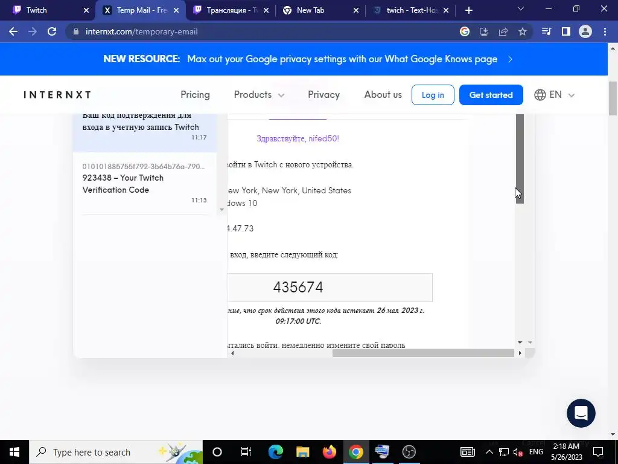
Task: Open File Explorer from the taskbar
Action: click(x=302, y=452)
